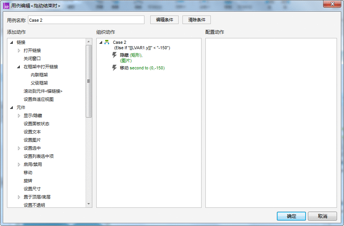The height and width of the screenshot is (226, 344).
Task: Close the 用例编辑 dialog
Action: (x=332, y=4)
